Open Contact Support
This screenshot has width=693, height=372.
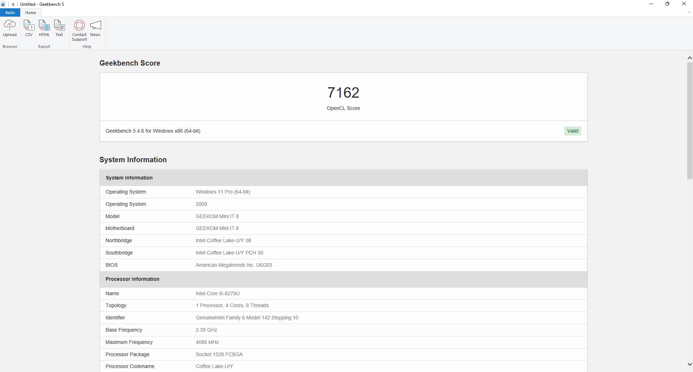[x=79, y=31]
